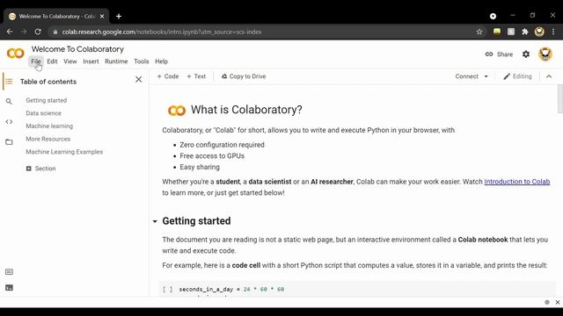Open the Editing mode dropdown
The height and width of the screenshot is (316, 563).
pyautogui.click(x=517, y=76)
